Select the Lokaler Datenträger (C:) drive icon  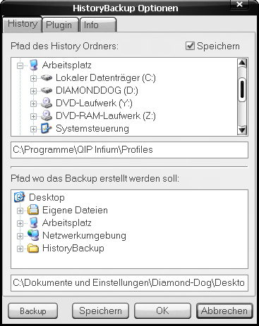(47, 77)
